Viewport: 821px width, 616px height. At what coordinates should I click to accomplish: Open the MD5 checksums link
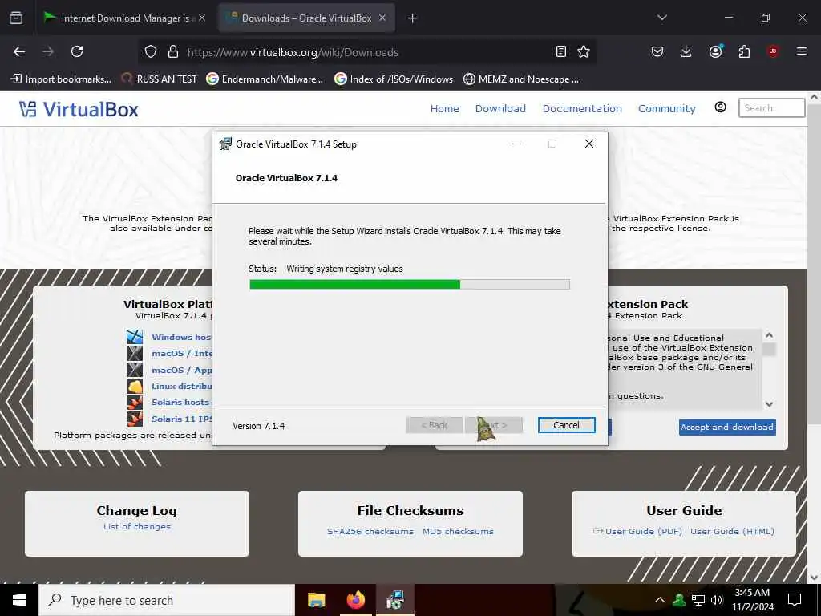458,531
